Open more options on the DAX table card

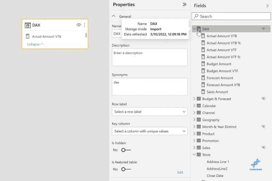[84, 25]
